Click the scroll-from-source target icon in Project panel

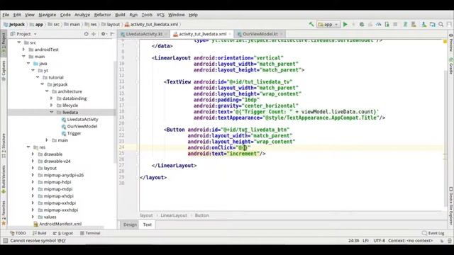(86, 34)
